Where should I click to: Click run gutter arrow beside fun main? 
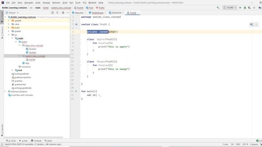tap(76, 91)
